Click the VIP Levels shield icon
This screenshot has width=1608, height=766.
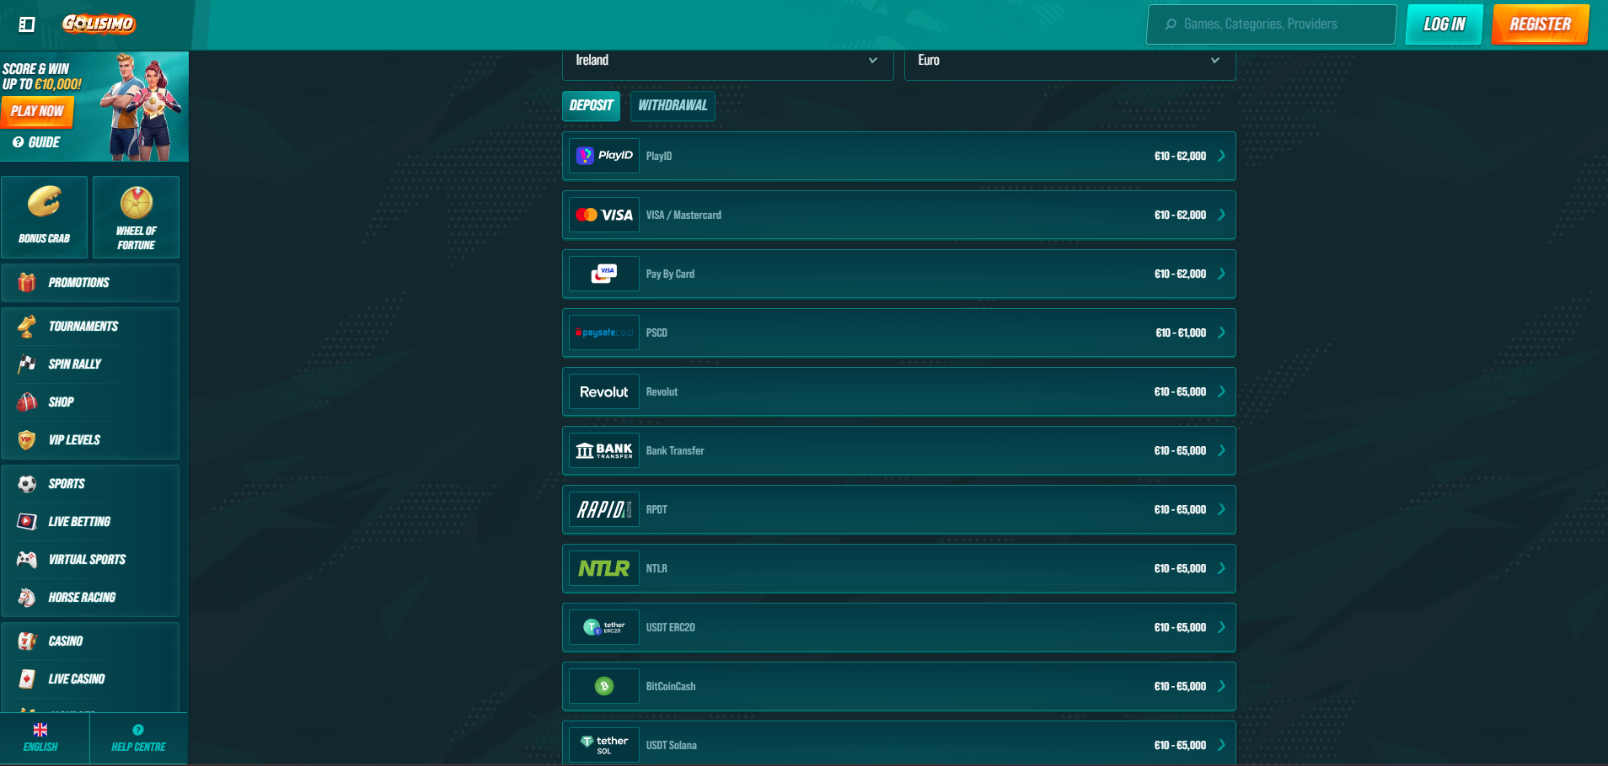27,439
